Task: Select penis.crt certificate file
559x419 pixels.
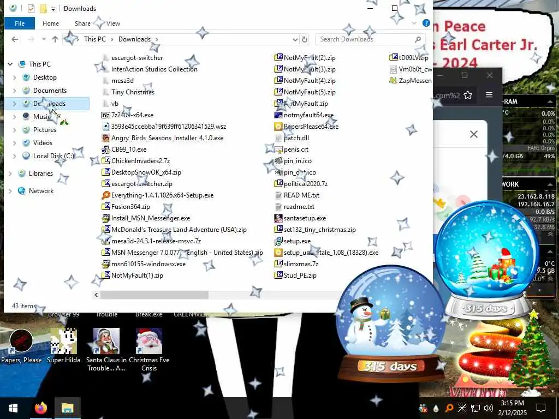Action: pyautogui.click(x=292, y=149)
